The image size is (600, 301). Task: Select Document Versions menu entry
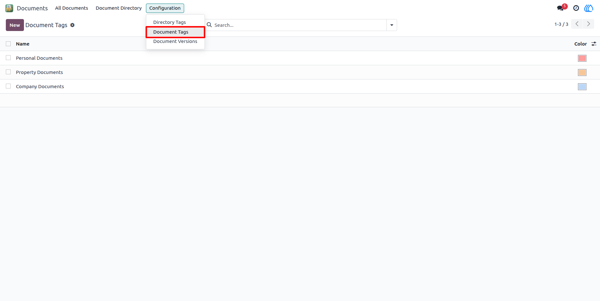point(175,41)
